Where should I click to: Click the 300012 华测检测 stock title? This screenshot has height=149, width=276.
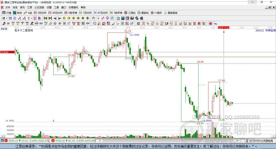click(x=265, y=30)
